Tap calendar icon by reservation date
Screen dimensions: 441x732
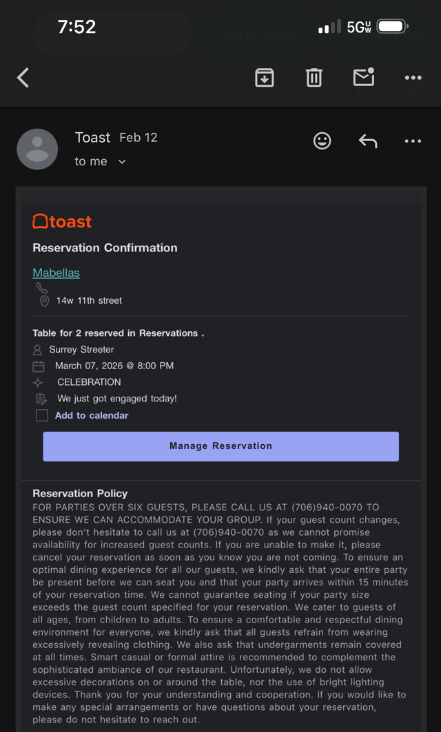[x=39, y=366]
